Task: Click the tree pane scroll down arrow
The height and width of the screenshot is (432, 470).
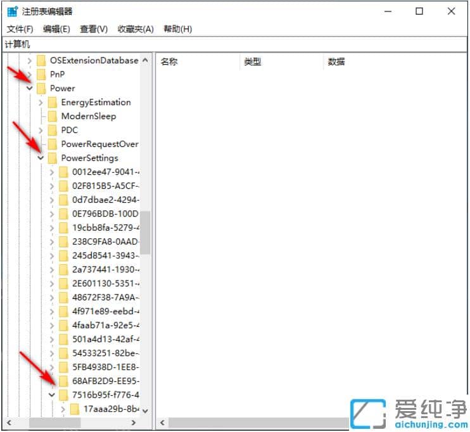Action: click(x=145, y=410)
